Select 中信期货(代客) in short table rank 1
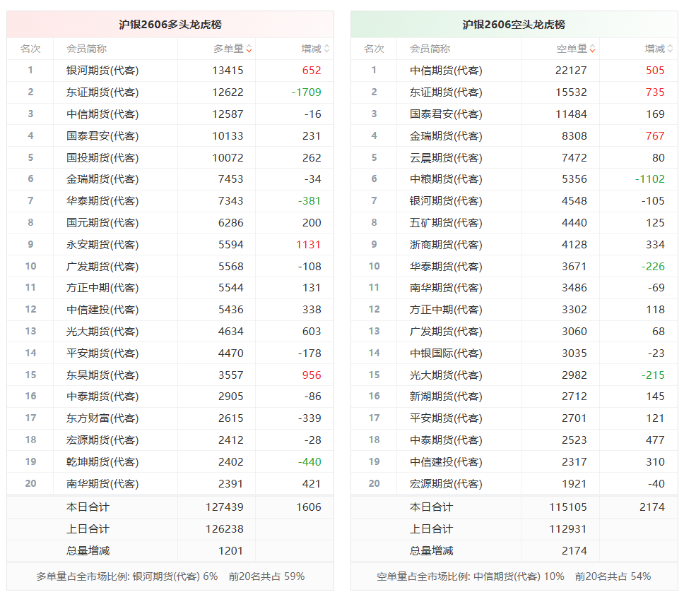This screenshot has height=599, width=684. tap(447, 71)
